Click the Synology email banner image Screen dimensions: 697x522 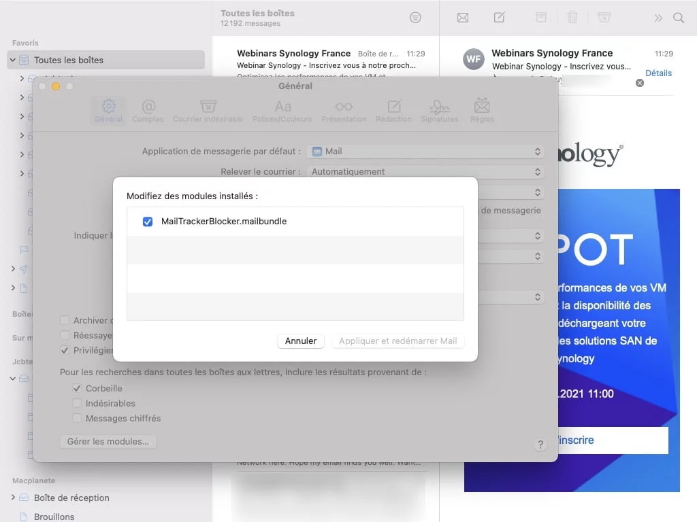click(x=619, y=340)
